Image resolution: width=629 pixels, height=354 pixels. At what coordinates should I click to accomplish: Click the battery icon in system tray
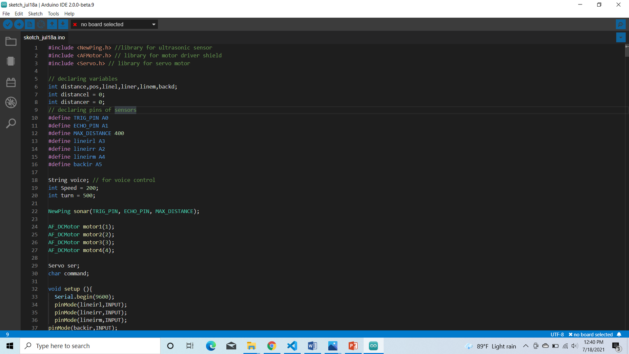pos(555,346)
